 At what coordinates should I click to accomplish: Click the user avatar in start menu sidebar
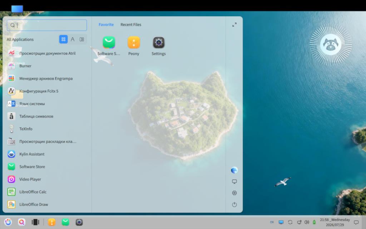(x=234, y=170)
